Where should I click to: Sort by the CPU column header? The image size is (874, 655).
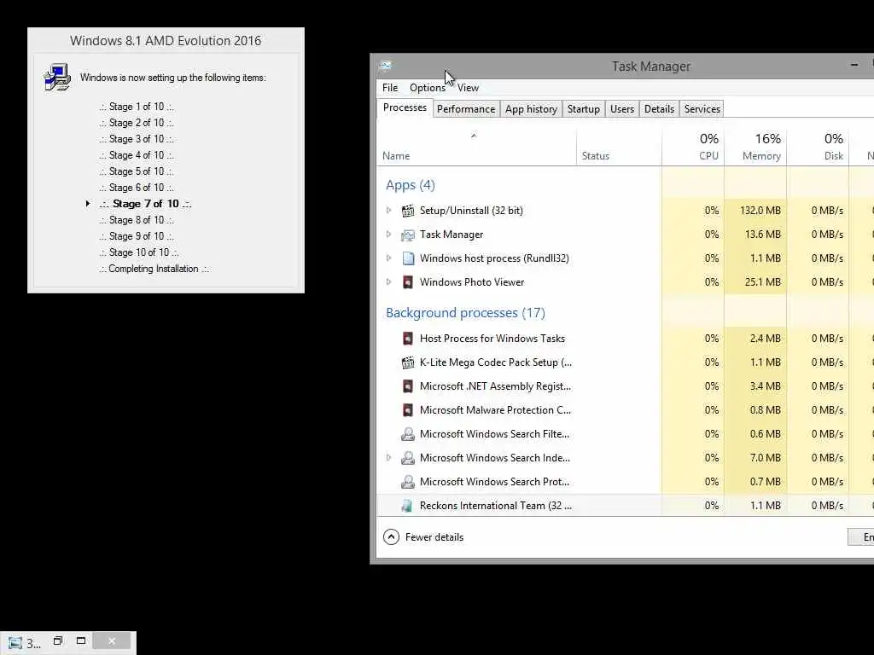point(693,148)
